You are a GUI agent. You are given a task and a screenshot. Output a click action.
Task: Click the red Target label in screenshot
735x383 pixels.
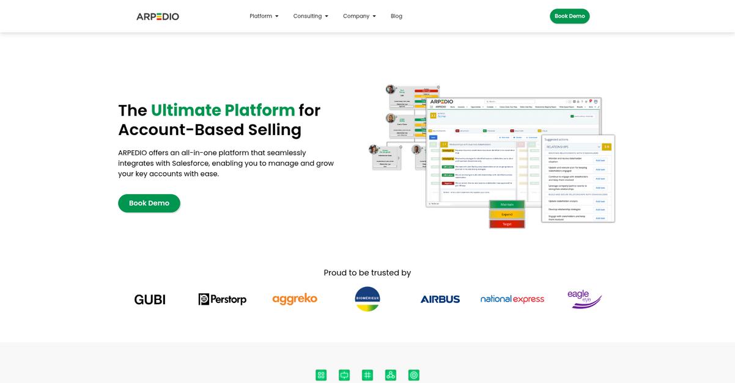[507, 224]
